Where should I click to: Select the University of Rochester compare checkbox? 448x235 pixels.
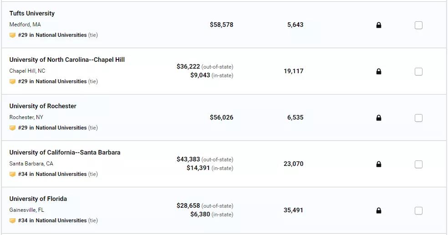(418, 118)
